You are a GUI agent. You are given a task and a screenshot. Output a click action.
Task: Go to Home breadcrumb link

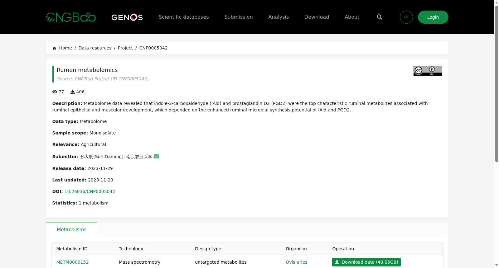pyautogui.click(x=65, y=48)
